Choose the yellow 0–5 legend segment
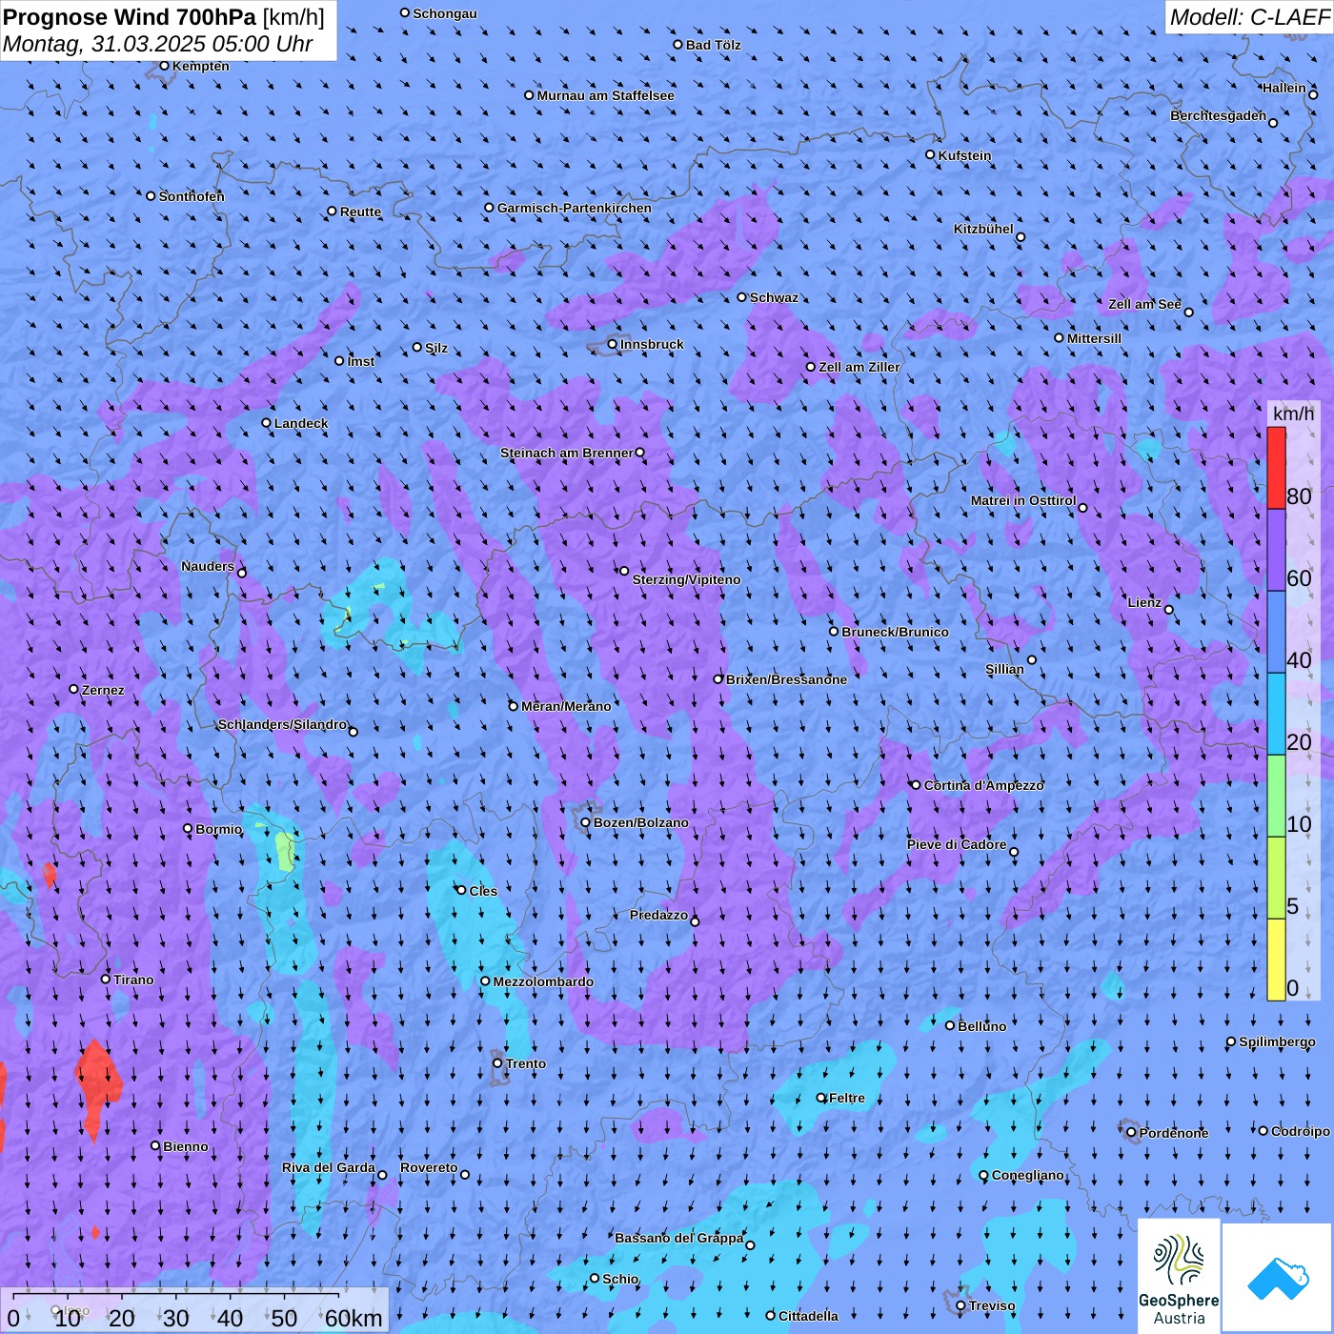The image size is (1334, 1334). 1276,960
